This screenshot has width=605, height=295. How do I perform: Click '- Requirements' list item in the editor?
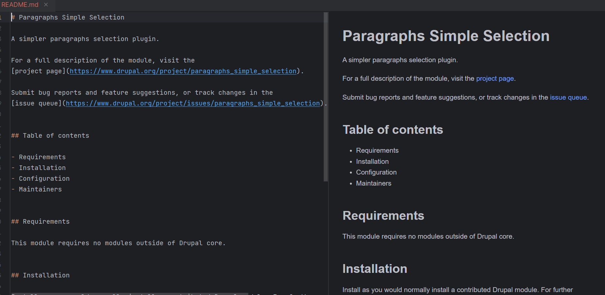tap(42, 157)
